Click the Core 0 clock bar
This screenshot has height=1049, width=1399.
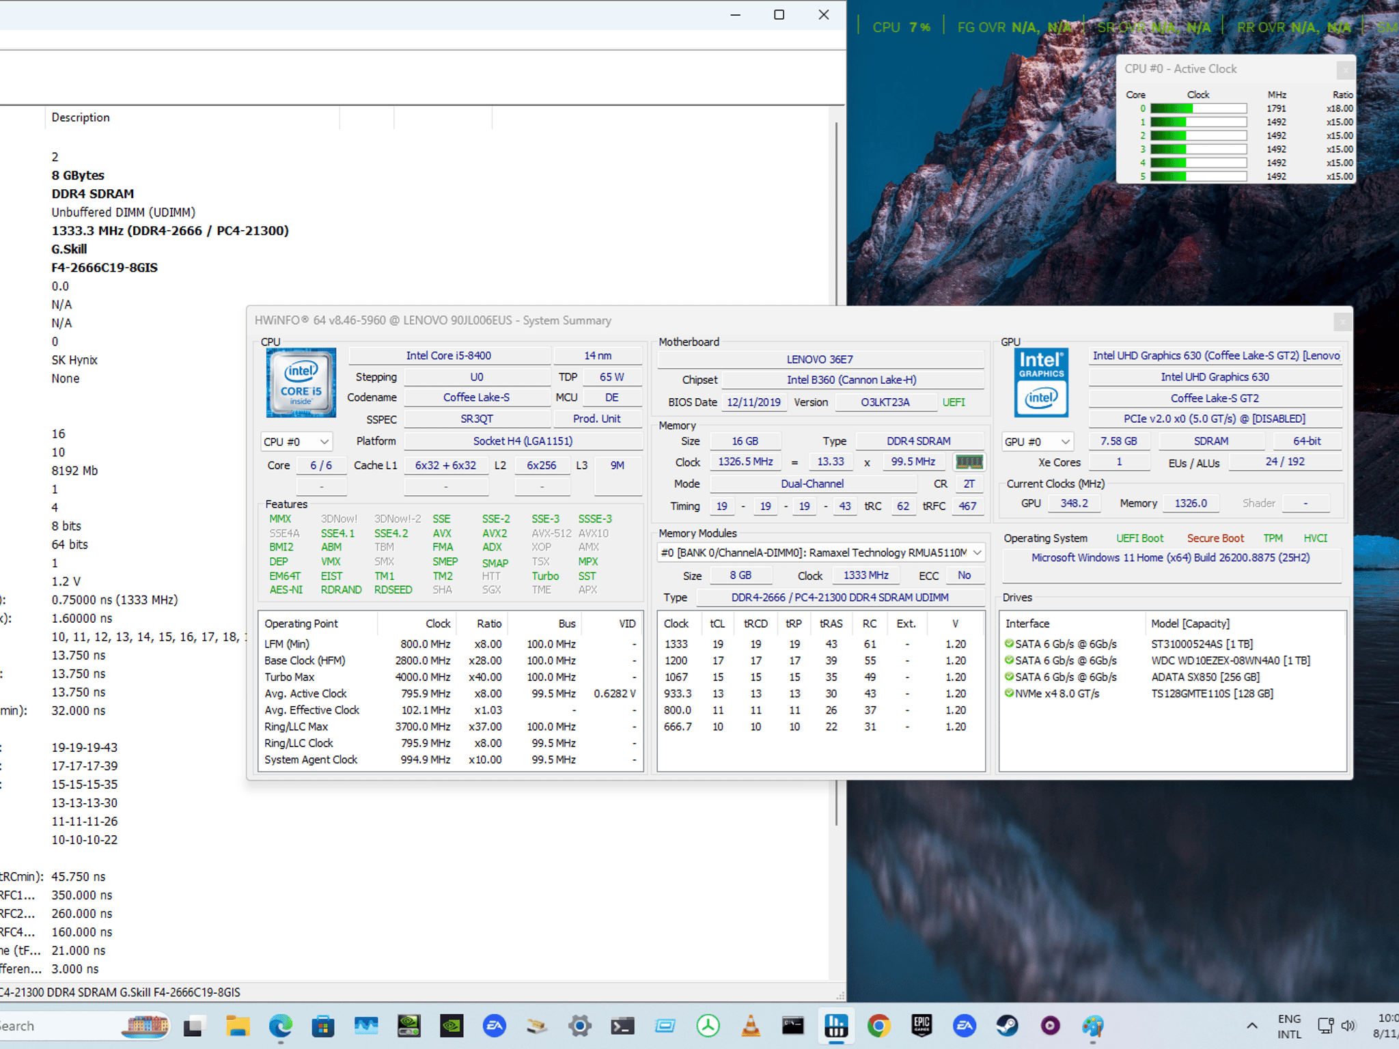[1198, 109]
